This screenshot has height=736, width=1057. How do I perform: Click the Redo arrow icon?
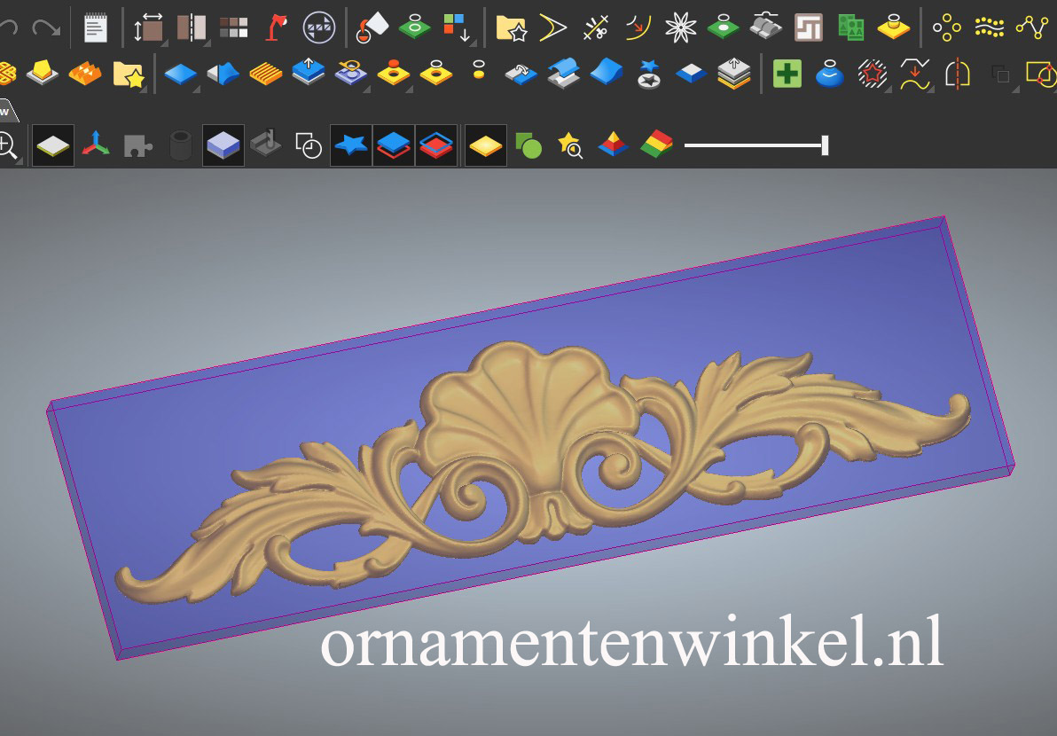coord(44,28)
